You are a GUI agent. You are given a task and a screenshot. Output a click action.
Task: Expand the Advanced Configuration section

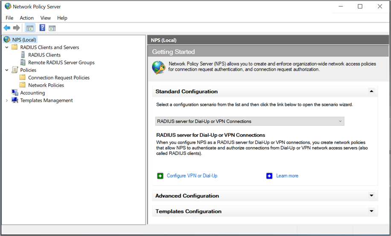[371, 196]
